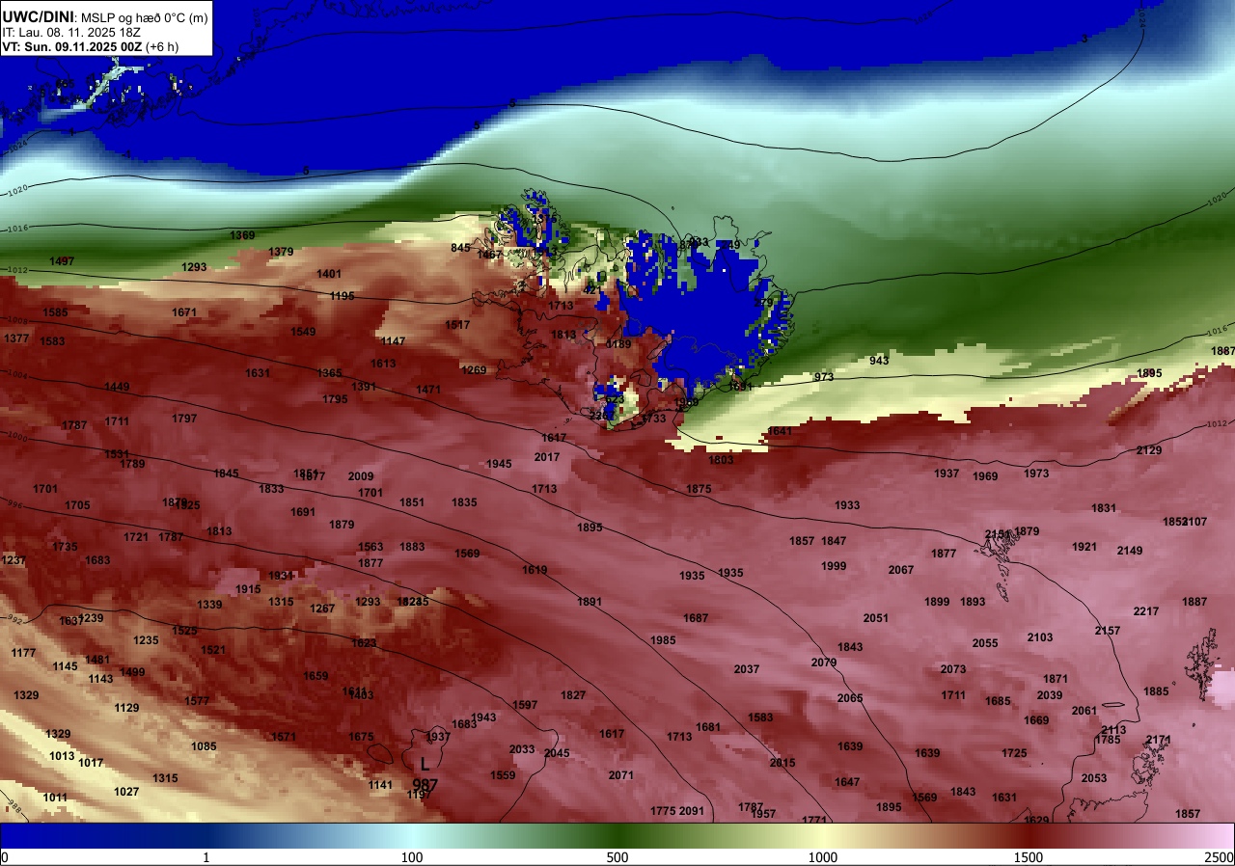1235x866 pixels.
Task: Click the map value 1195
Action: click(x=343, y=296)
